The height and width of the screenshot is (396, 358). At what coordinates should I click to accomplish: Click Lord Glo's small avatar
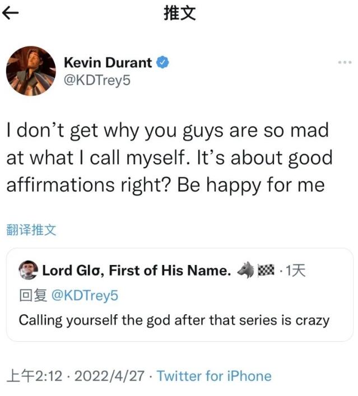27,271
